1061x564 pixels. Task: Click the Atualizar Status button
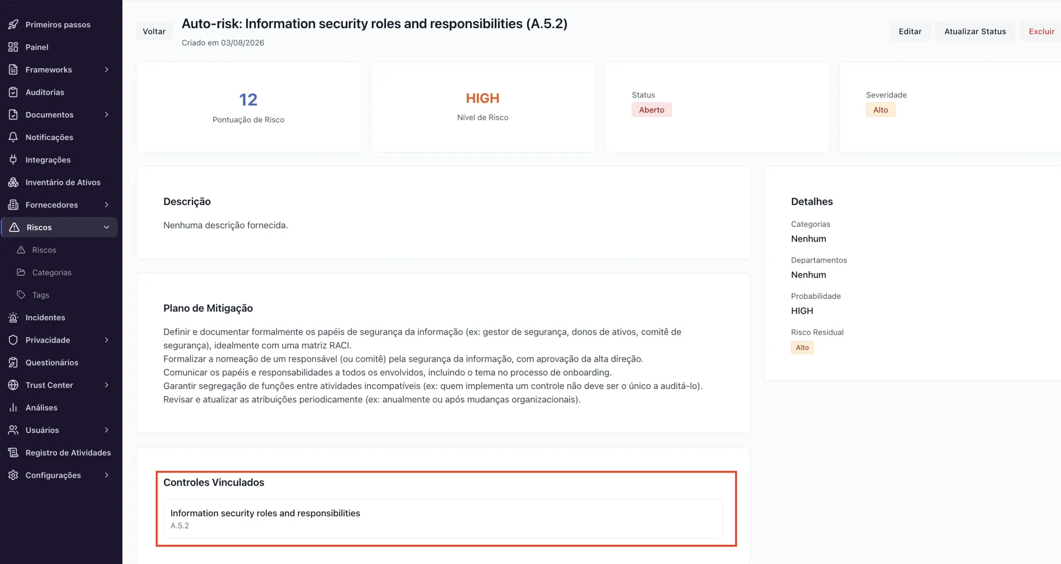(x=975, y=31)
